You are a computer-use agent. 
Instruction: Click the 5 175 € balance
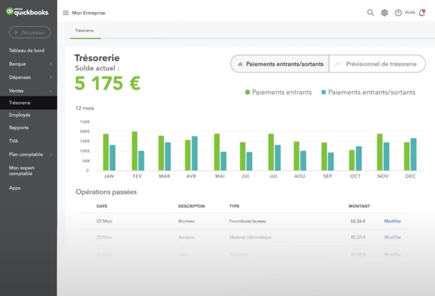[x=108, y=84]
